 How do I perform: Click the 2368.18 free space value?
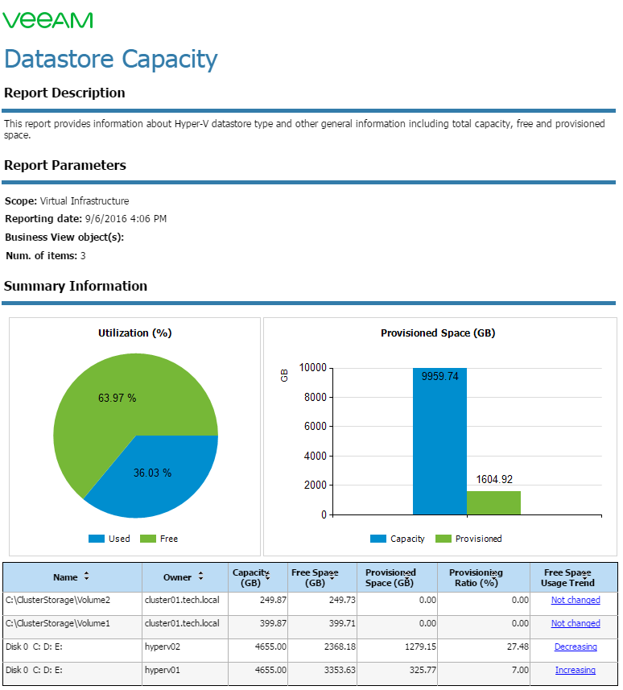point(340,647)
